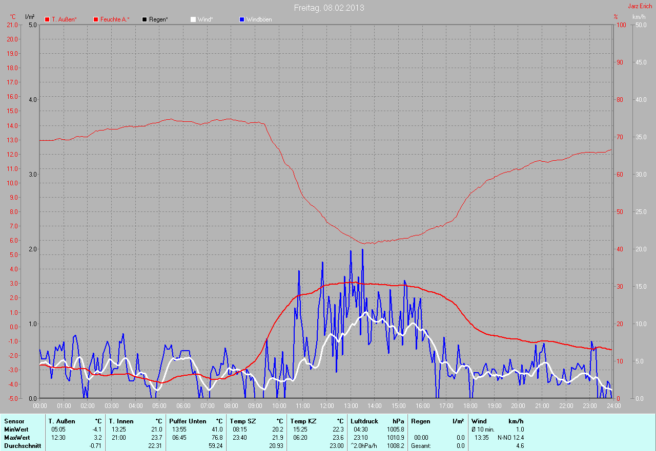
Task: Click the Jarz Erich author label
Action: click(640, 6)
